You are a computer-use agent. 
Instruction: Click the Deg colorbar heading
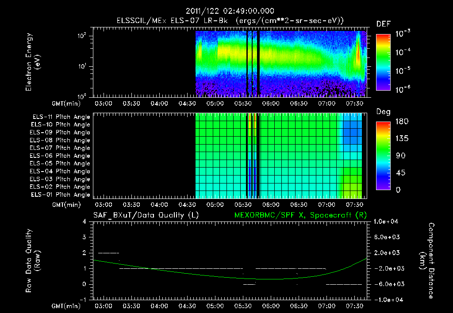click(x=384, y=112)
